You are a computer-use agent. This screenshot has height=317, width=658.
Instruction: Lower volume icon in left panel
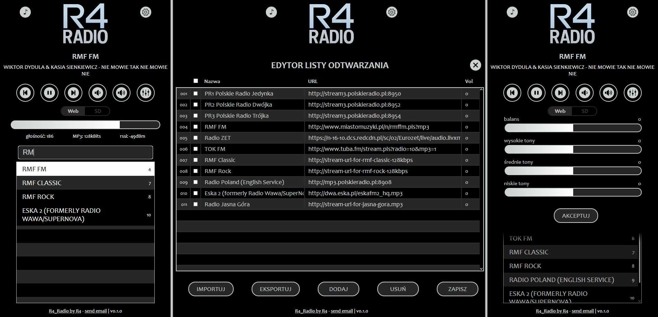98,93
